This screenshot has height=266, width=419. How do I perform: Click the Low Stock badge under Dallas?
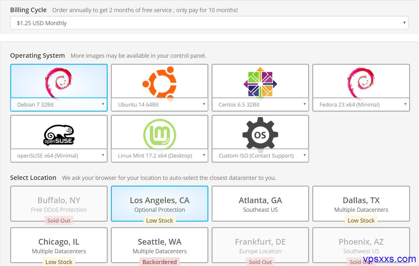[361, 220]
